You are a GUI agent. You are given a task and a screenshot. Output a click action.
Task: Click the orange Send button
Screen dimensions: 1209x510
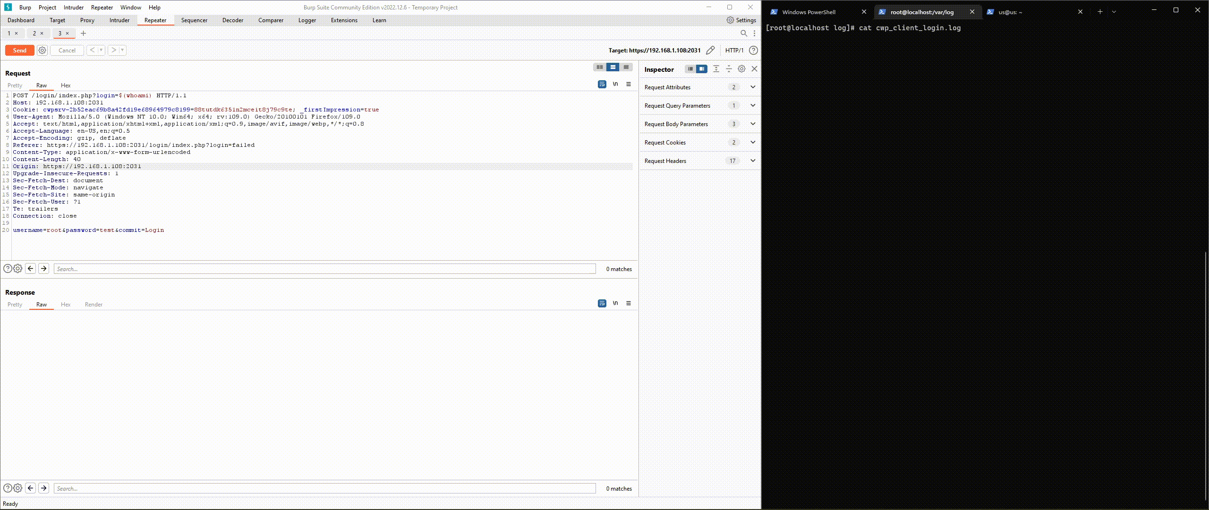20,50
